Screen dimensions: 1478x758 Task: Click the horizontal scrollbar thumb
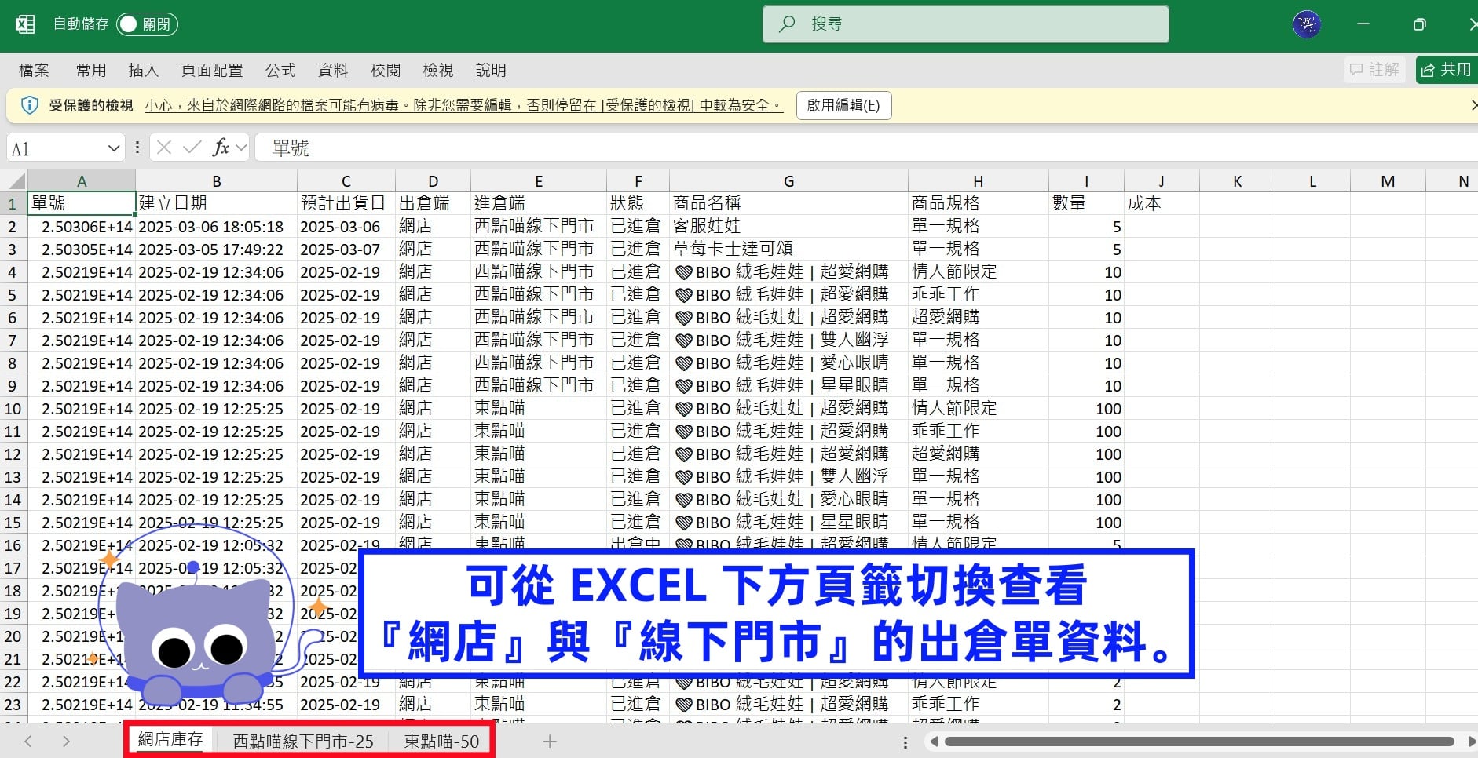[x=1199, y=742]
